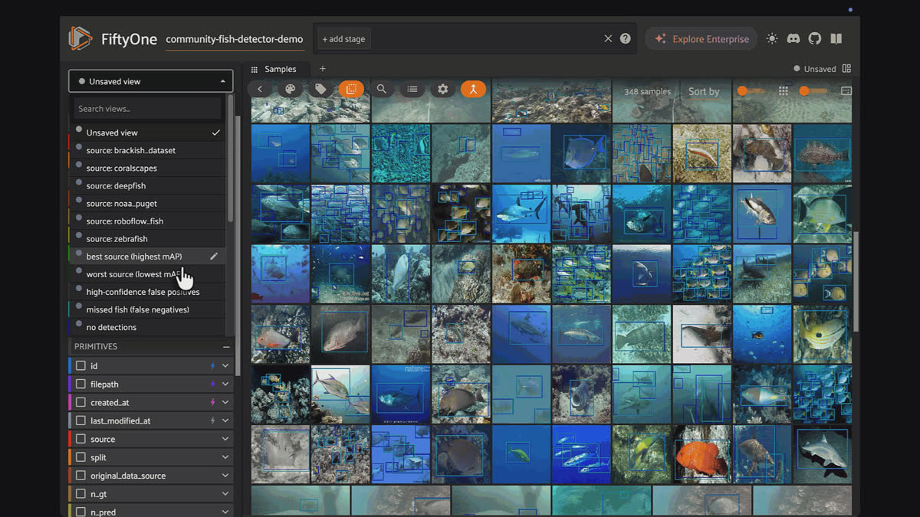Collapse the PRIMITIVES group with minus

point(226,347)
